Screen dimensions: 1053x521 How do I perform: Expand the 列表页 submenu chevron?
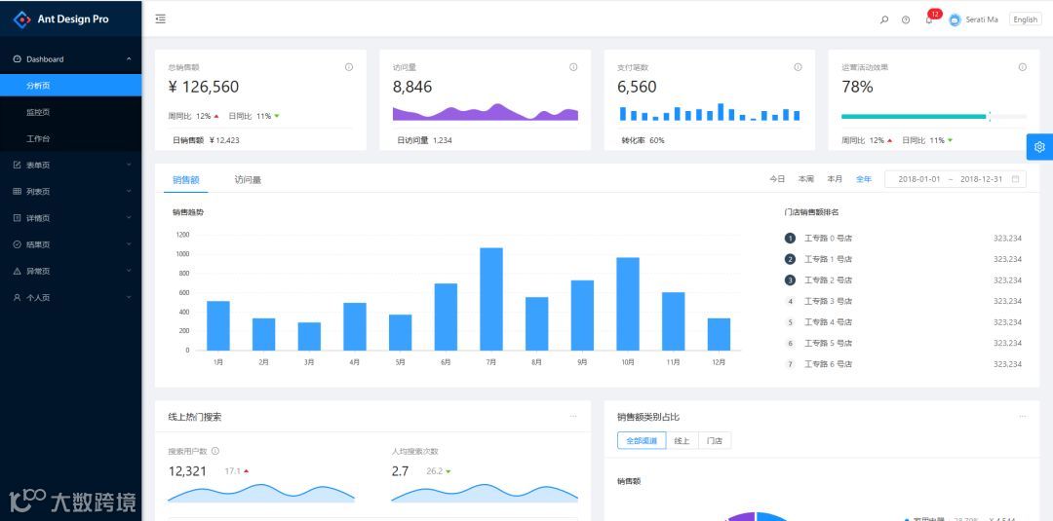(129, 191)
